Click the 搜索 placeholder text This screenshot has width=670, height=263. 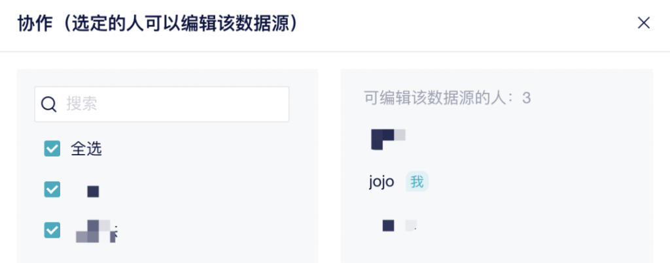pos(82,104)
